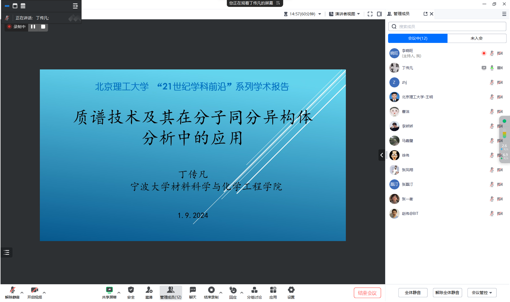Image resolution: width=510 pixels, height=302 pixels.
Task: Click the member search input field
Action: click(447, 26)
